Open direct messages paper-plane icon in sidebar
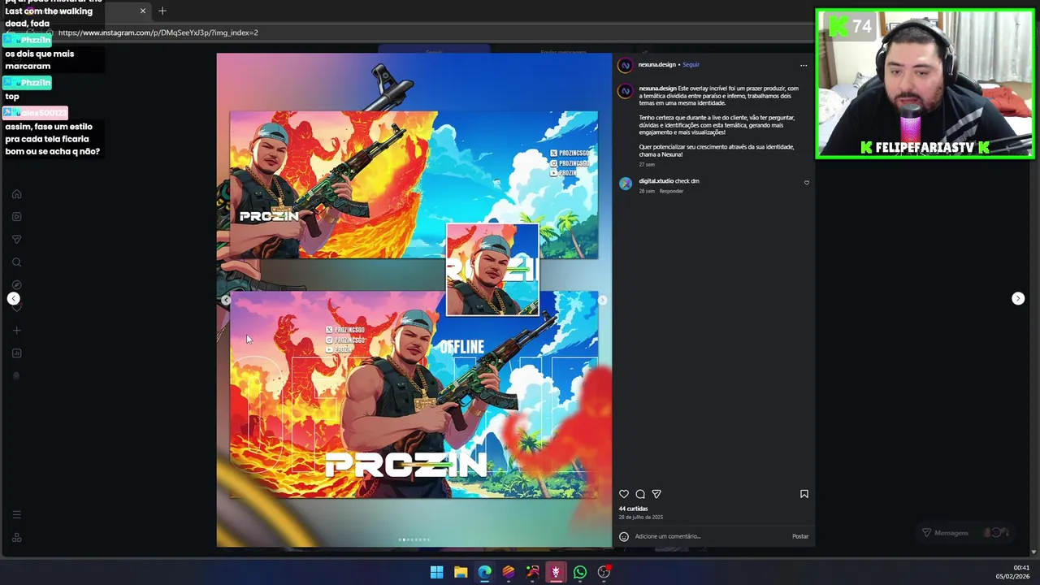 16,240
